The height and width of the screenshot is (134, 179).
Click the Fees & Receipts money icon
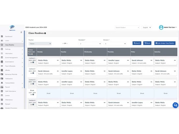(2, 66)
